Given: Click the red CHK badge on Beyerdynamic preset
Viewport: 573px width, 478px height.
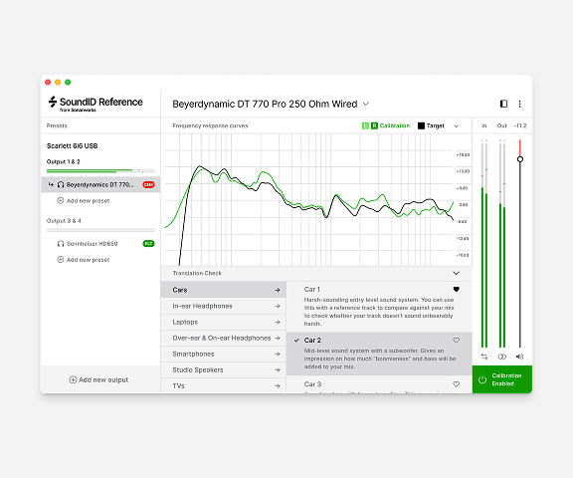Looking at the screenshot, I should click(x=149, y=184).
